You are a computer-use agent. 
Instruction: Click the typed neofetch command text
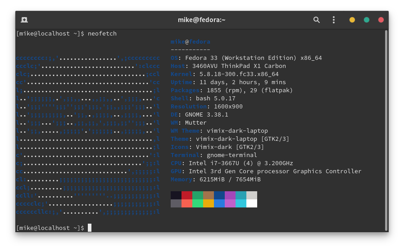pyautogui.click(x=102, y=34)
